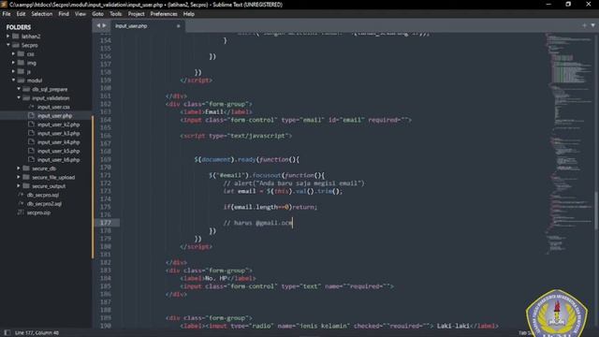Click the input_user.css file icon
Screen dimensions: 599x337
31,107
